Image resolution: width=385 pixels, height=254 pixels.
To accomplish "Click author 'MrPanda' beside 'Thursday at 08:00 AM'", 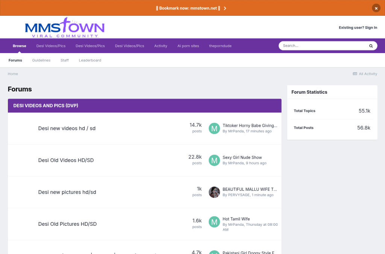I will tap(236, 225).
